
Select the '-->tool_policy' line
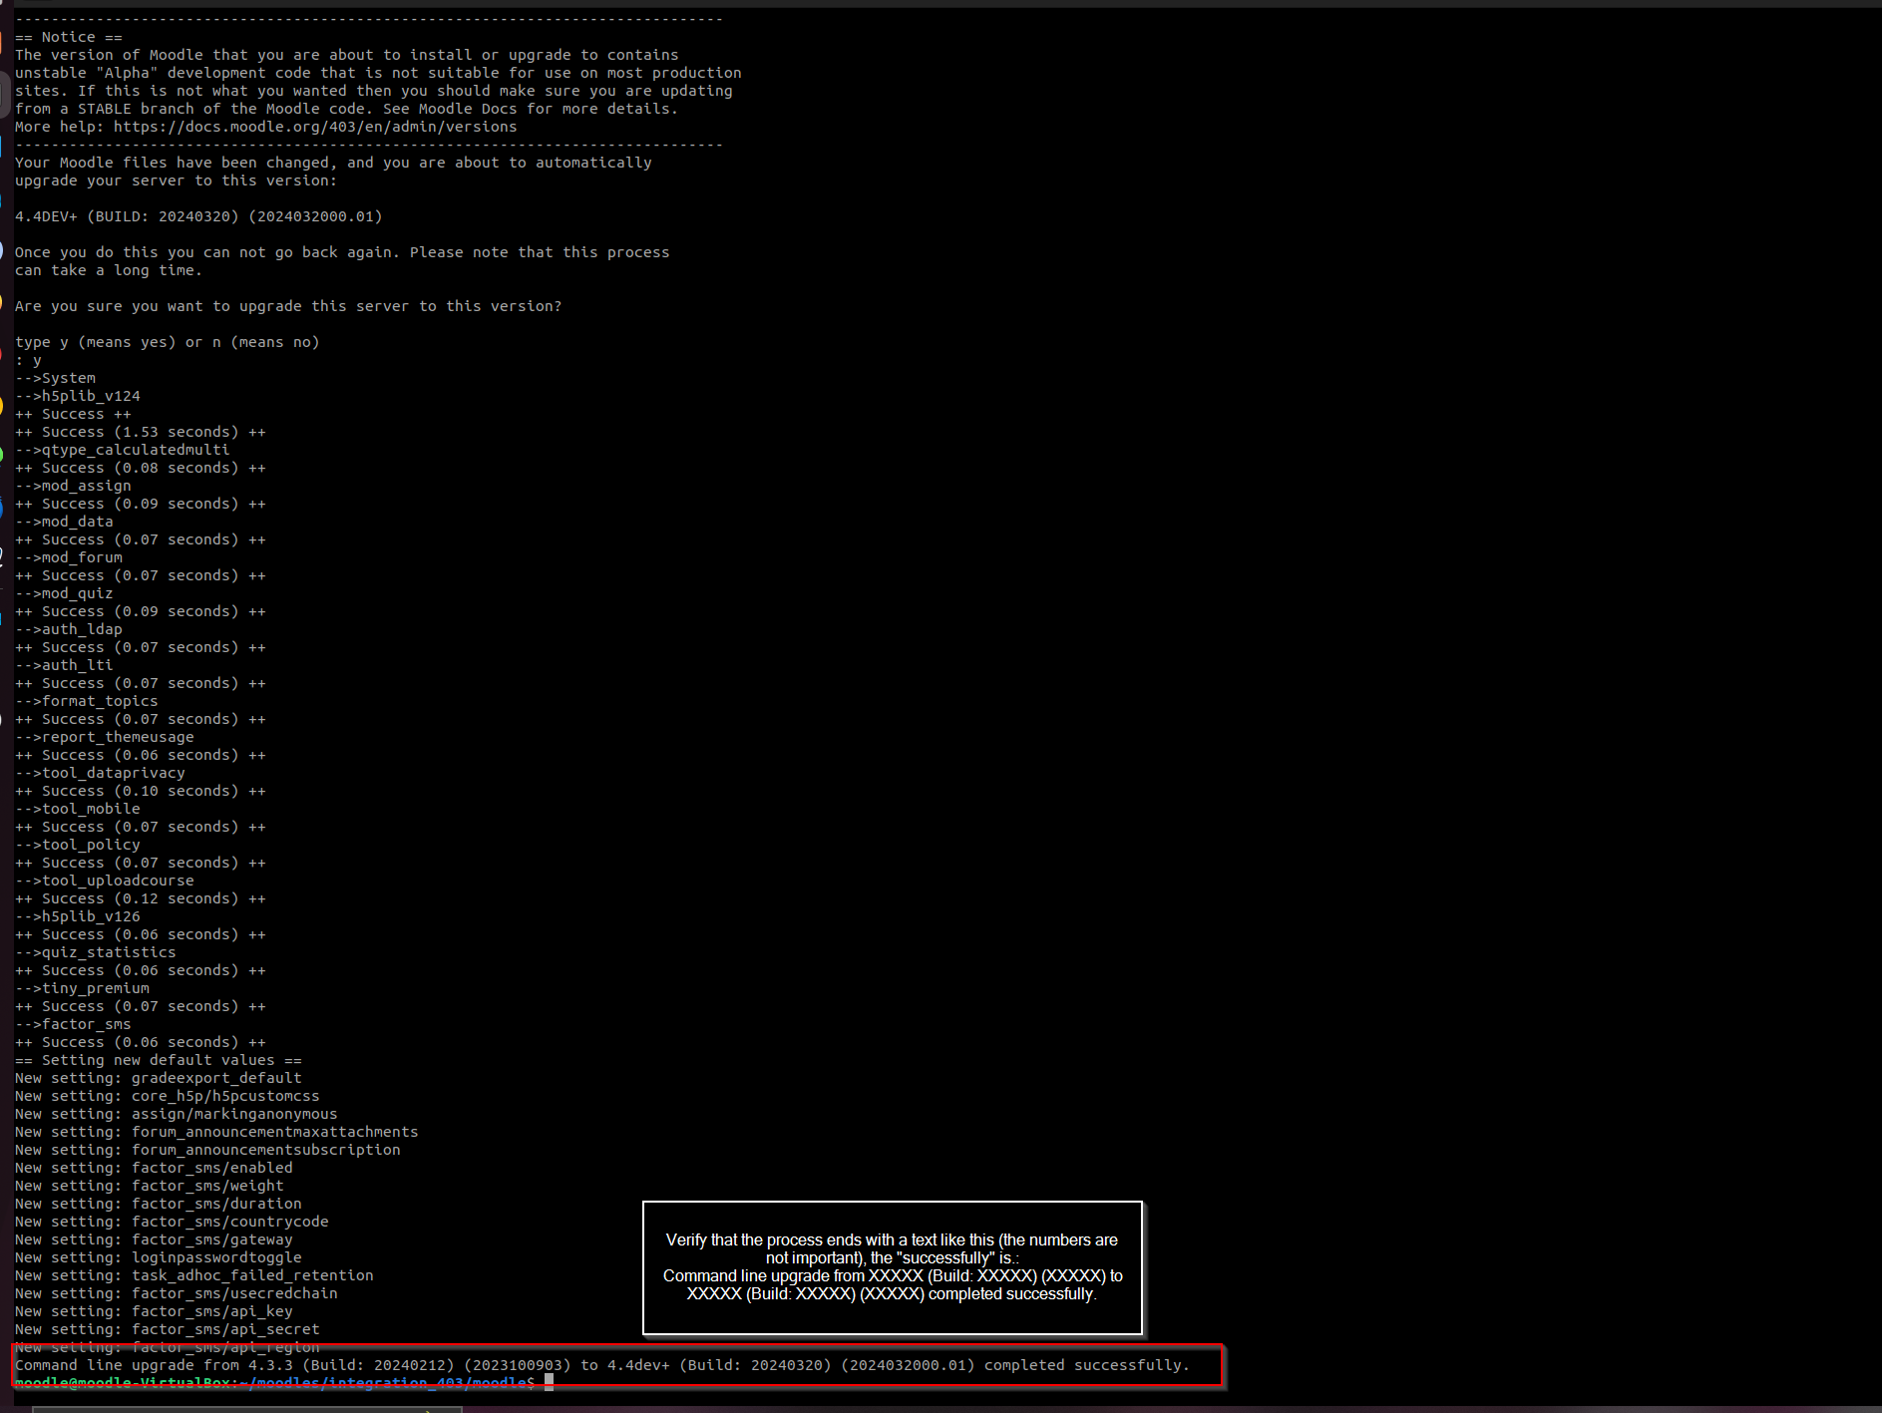[78, 845]
